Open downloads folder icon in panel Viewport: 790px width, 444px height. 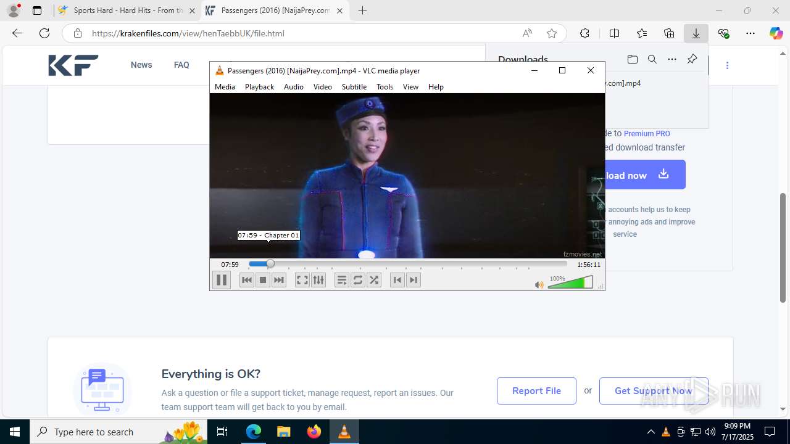pyautogui.click(x=632, y=59)
